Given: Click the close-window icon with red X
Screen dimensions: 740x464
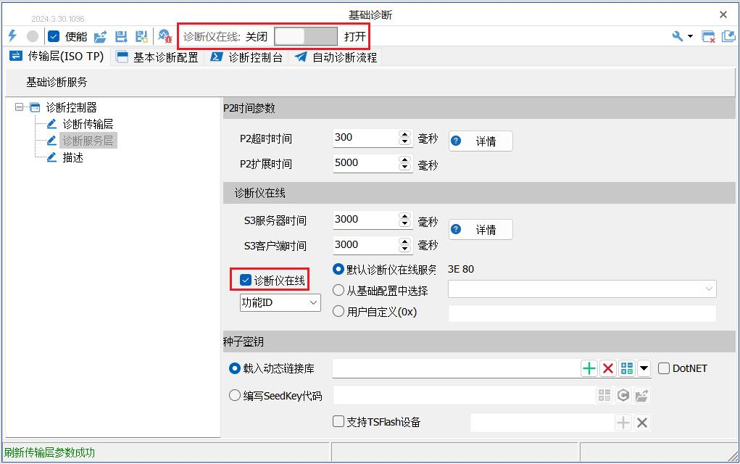Looking at the screenshot, I should click(708, 36).
